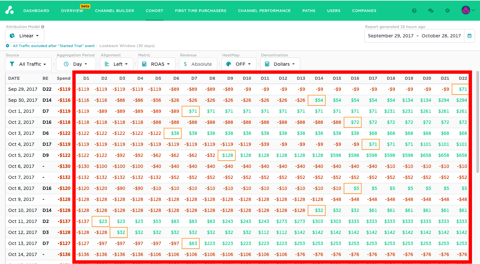The image size is (480, 264).
Task: Click highlighted $23 cell in Oct 11 row
Action: (x=101, y=221)
